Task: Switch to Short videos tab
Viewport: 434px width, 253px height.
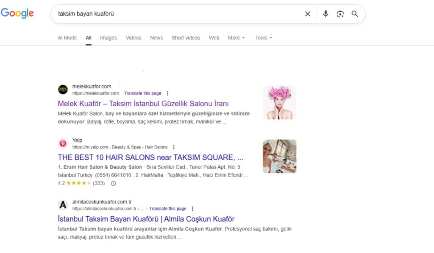Action: coord(186,38)
